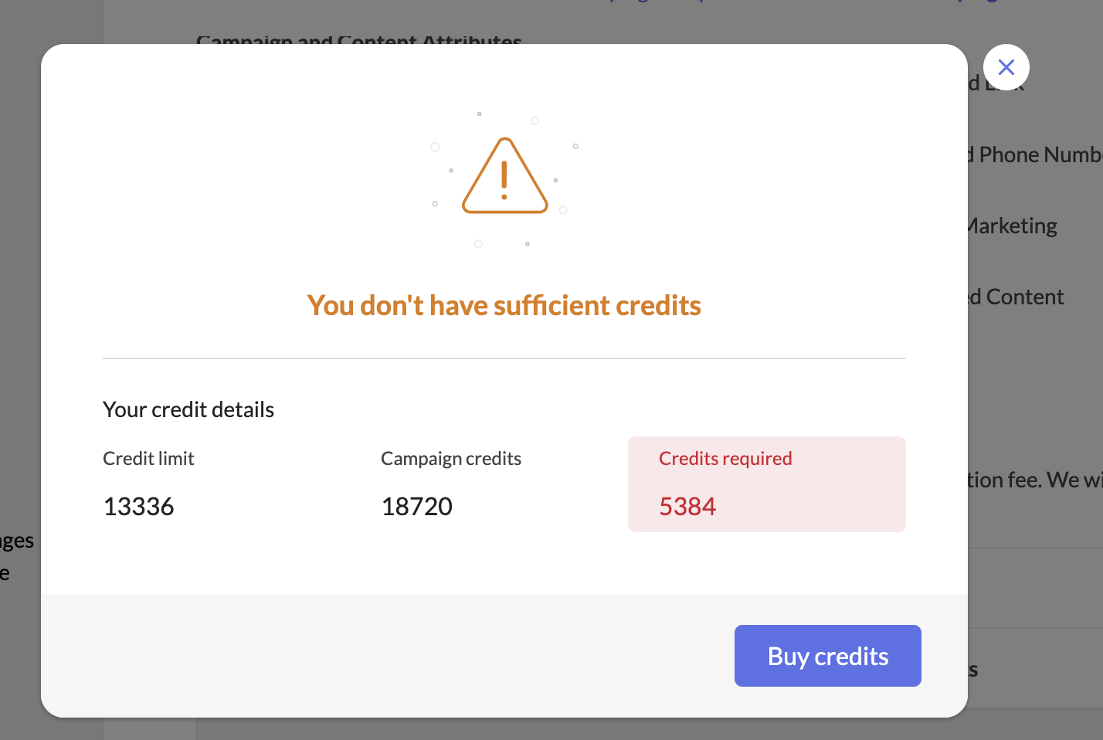Close the insufficient credits dialog

pos(1006,67)
